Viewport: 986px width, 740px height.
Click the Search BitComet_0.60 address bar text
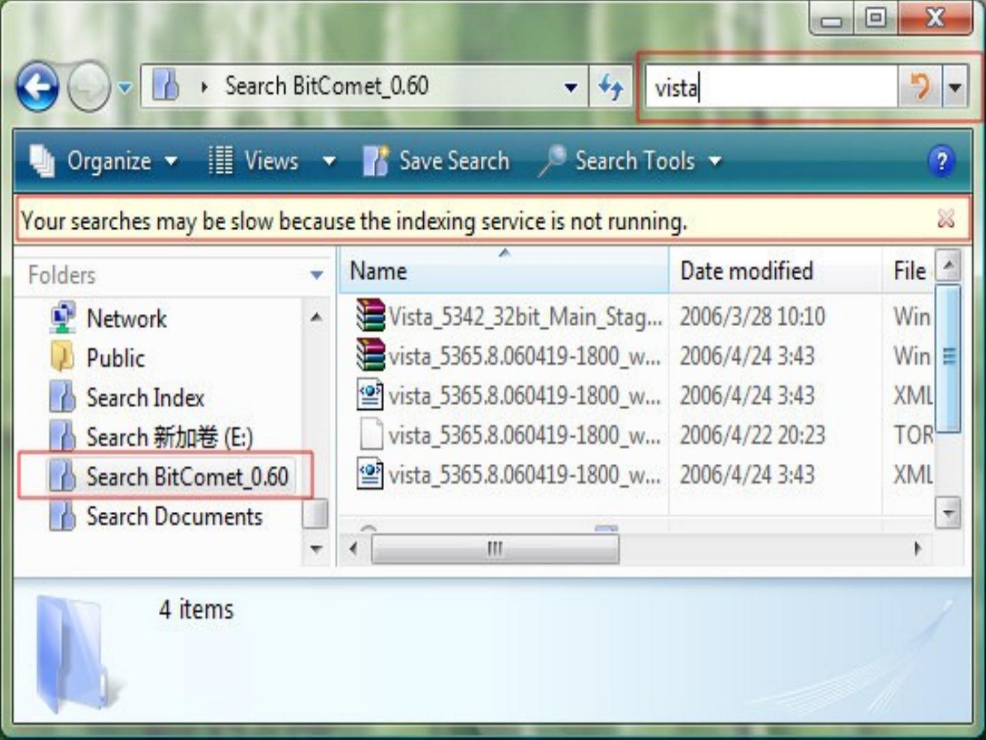click(327, 86)
